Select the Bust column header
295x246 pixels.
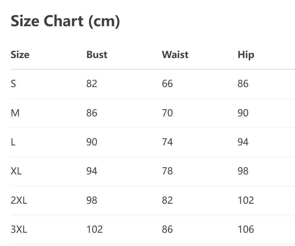(97, 55)
